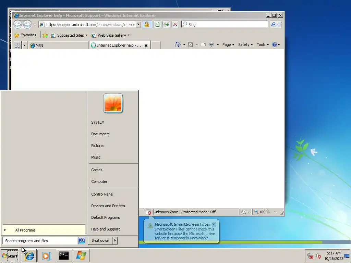Add to Favorites Bar star icon
The width and height of the screenshot is (351, 263).
(45, 35)
